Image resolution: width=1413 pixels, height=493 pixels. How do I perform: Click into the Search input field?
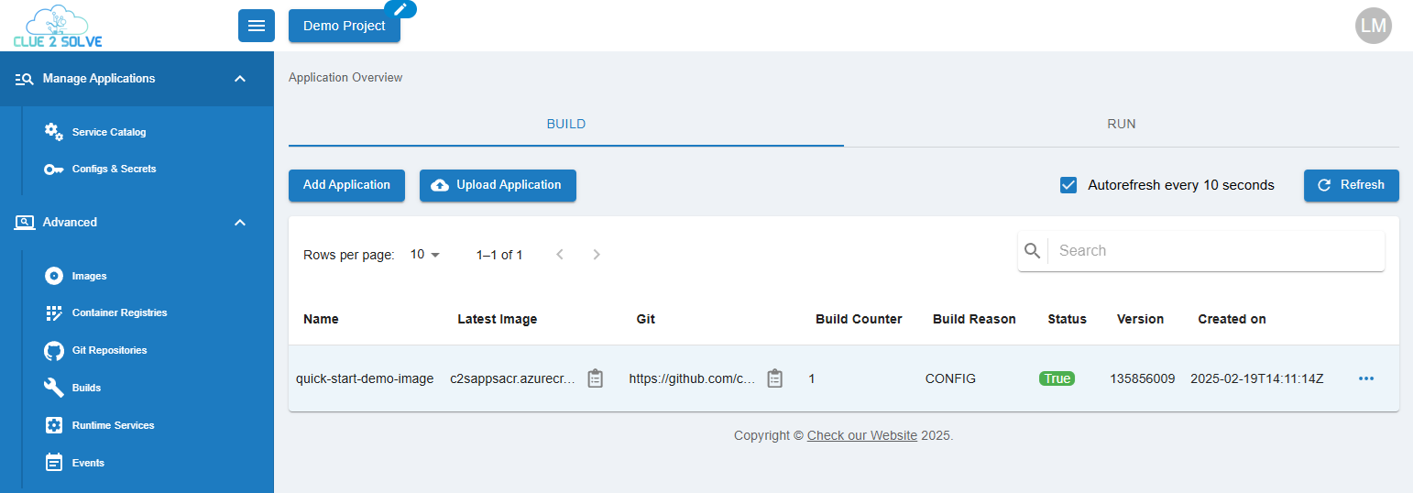point(1214,250)
